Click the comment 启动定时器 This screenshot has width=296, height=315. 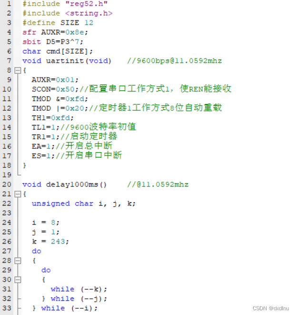pyautogui.click(x=94, y=137)
